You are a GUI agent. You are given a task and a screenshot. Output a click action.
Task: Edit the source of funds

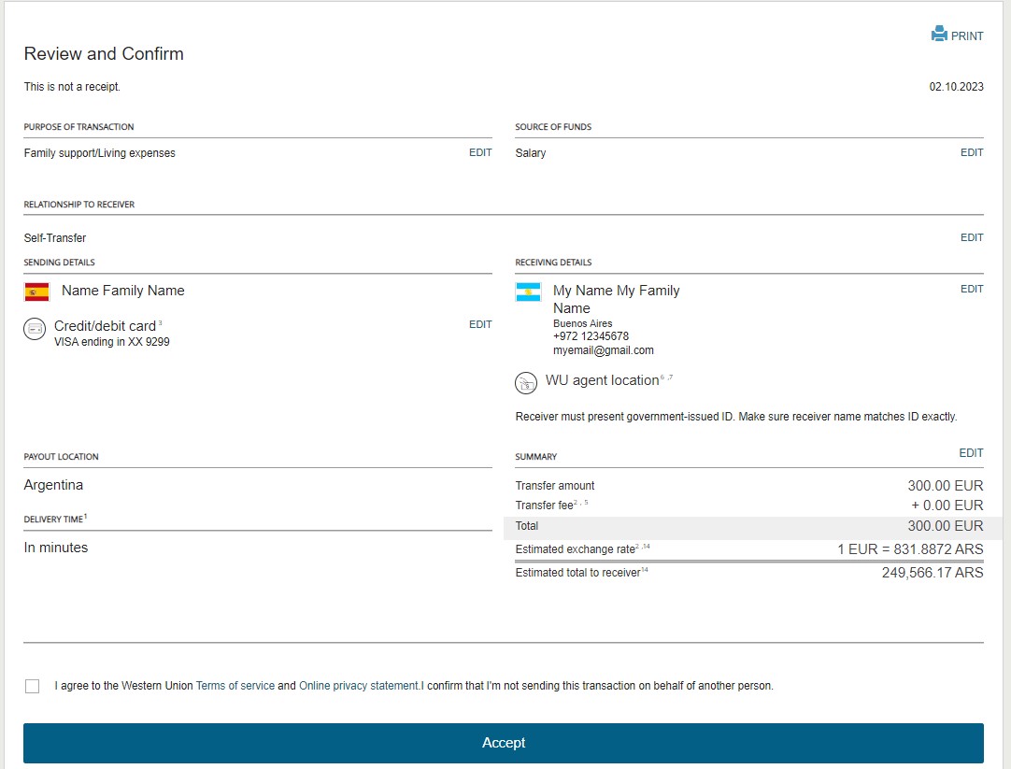(972, 153)
